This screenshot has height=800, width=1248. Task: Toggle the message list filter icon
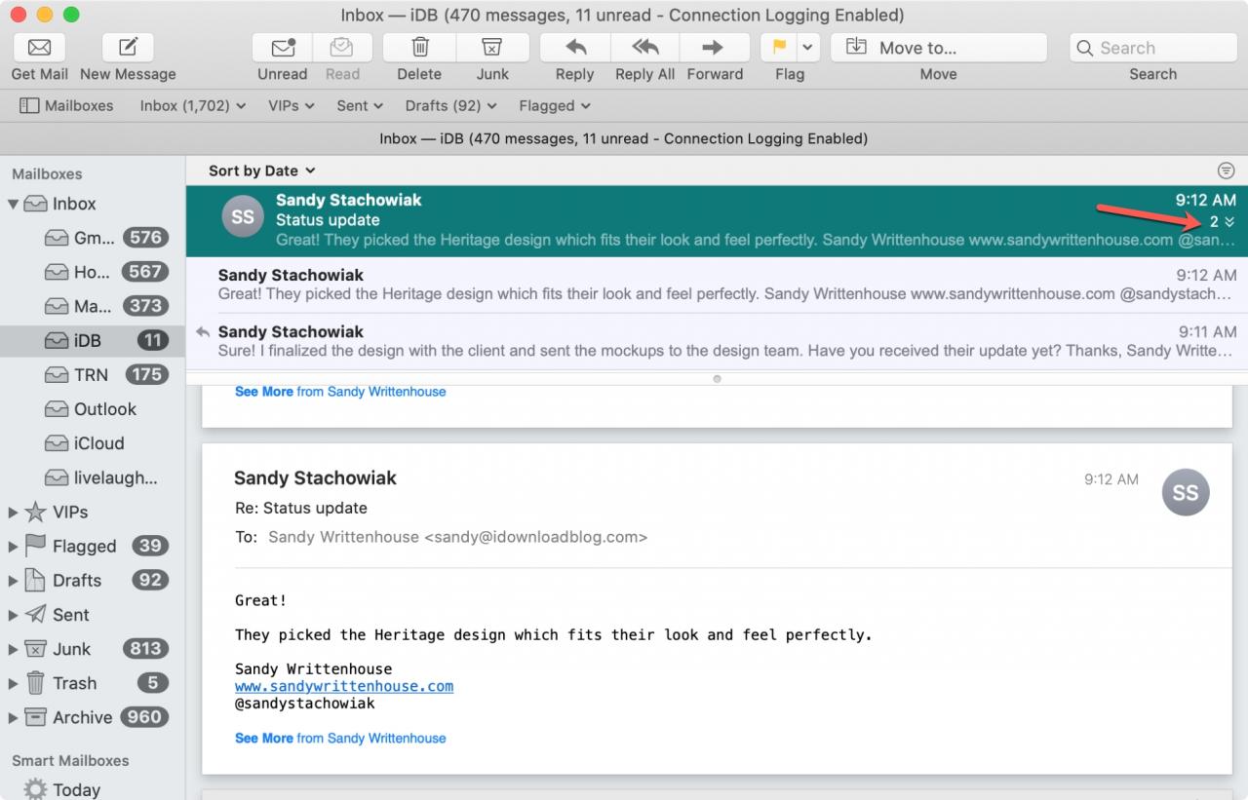(1226, 171)
